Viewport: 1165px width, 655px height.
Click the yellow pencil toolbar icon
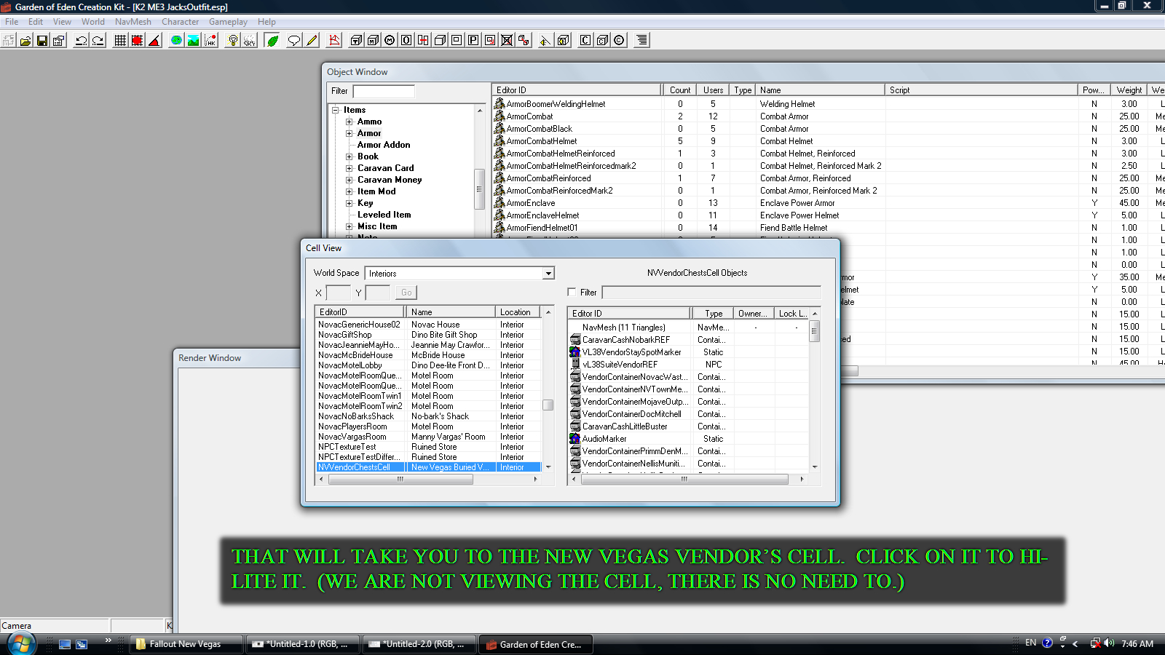(312, 41)
